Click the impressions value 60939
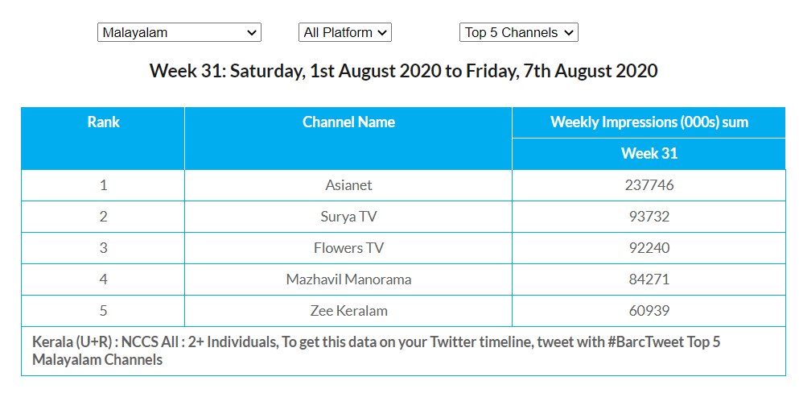The image size is (799, 418). coord(649,311)
